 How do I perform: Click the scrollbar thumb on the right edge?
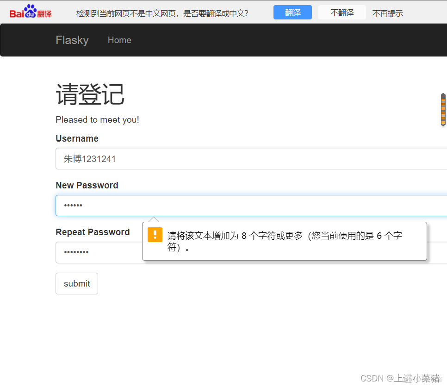[x=443, y=110]
